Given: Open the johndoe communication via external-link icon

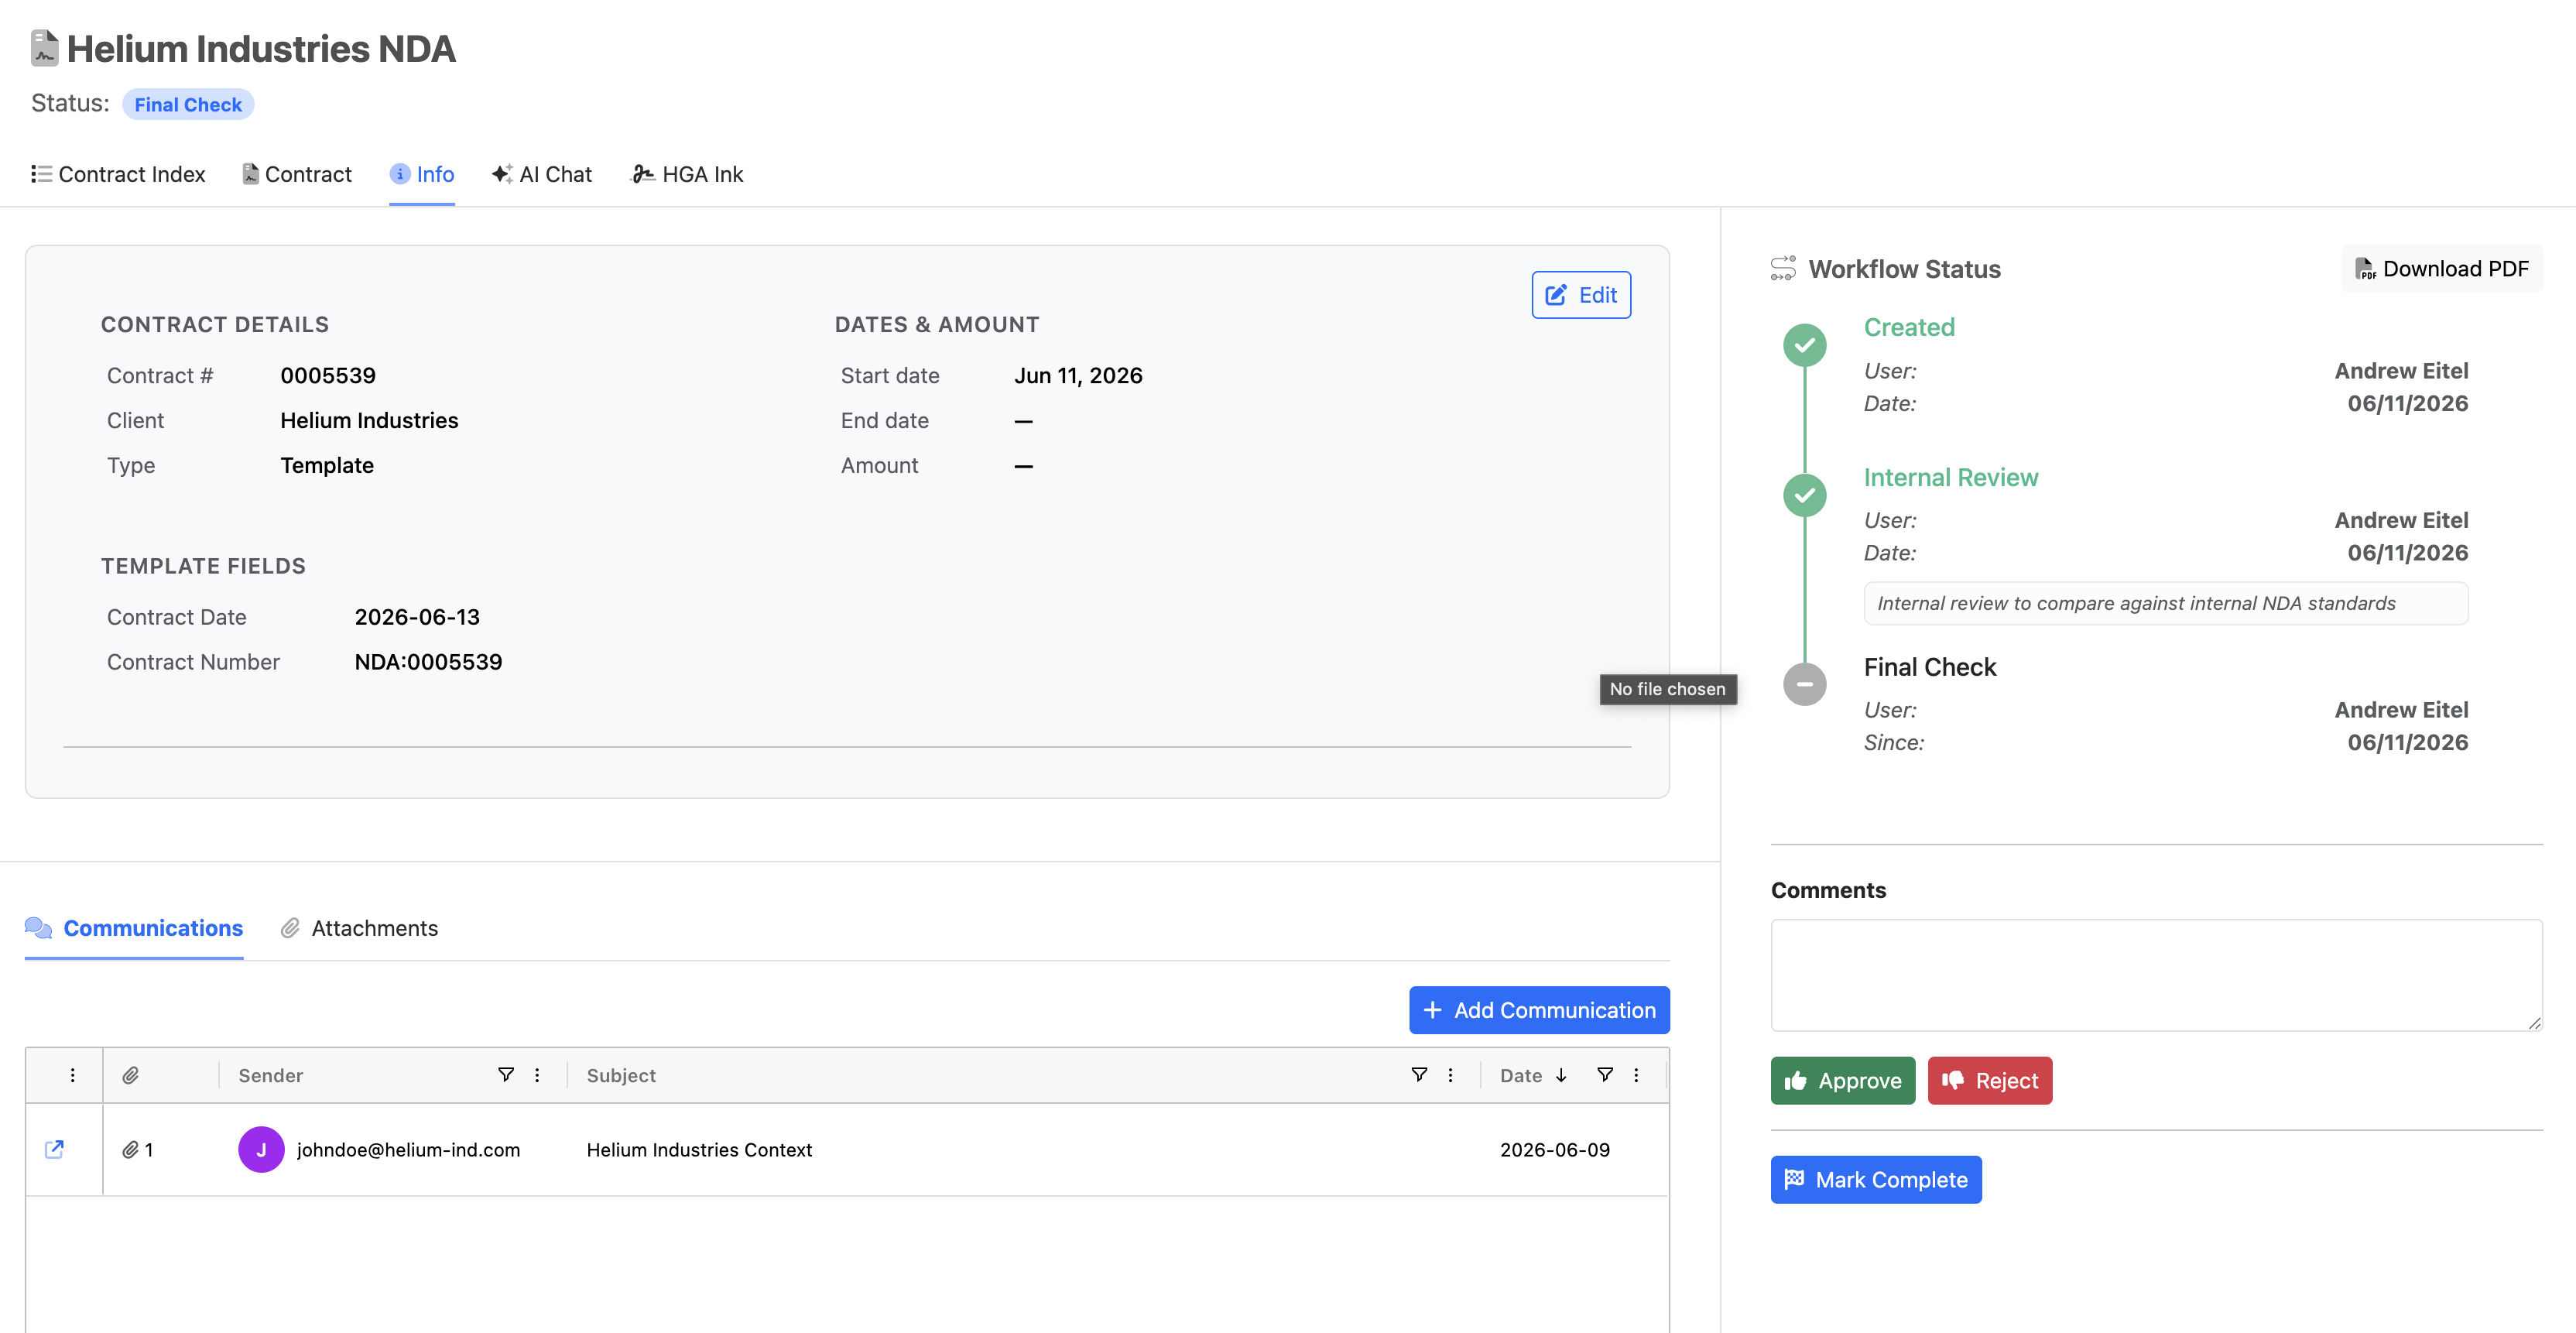Looking at the screenshot, I should pos(55,1149).
